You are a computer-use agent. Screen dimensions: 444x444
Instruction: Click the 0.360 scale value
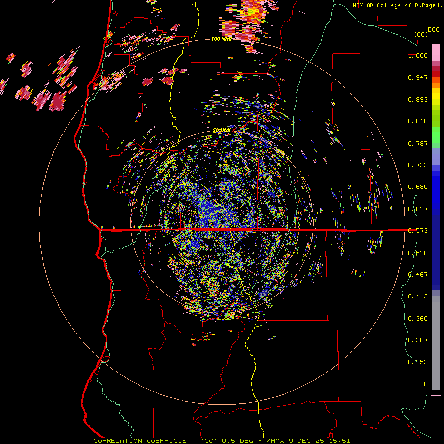tap(418, 319)
